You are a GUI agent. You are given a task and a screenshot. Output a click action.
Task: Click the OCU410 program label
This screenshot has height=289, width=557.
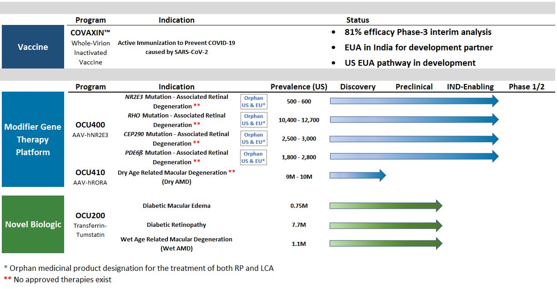90,172
